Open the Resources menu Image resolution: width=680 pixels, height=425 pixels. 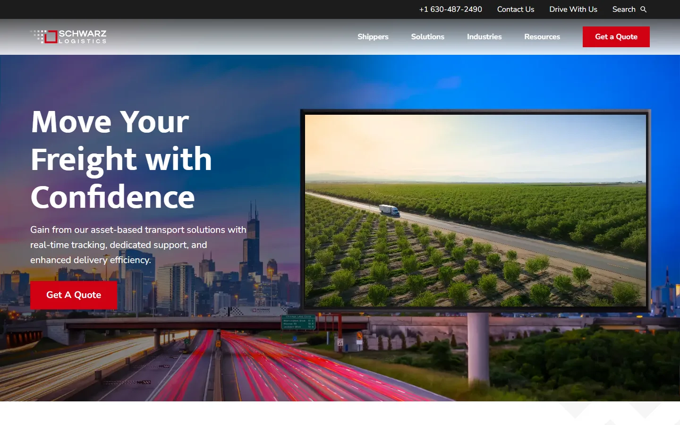pos(542,37)
